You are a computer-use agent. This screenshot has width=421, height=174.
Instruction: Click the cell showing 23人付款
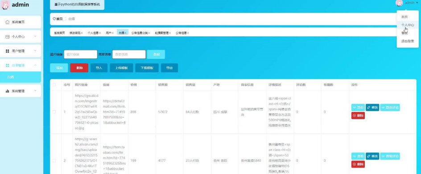pos(192,161)
